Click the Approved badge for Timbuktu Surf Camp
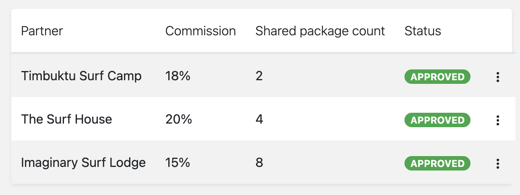 (x=437, y=77)
